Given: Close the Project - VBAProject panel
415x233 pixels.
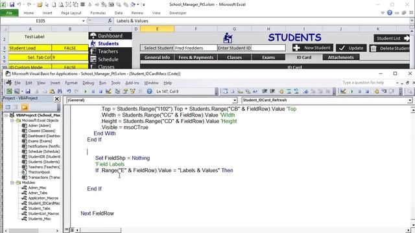Looking at the screenshot, I should [56, 99].
